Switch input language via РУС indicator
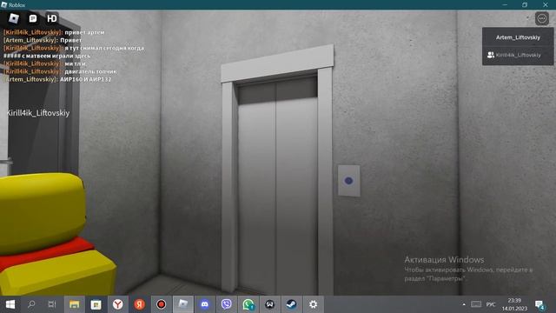556x313 pixels. point(491,304)
